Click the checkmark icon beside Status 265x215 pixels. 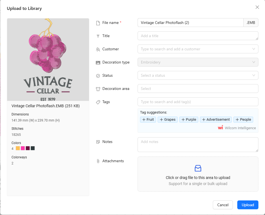click(98, 76)
